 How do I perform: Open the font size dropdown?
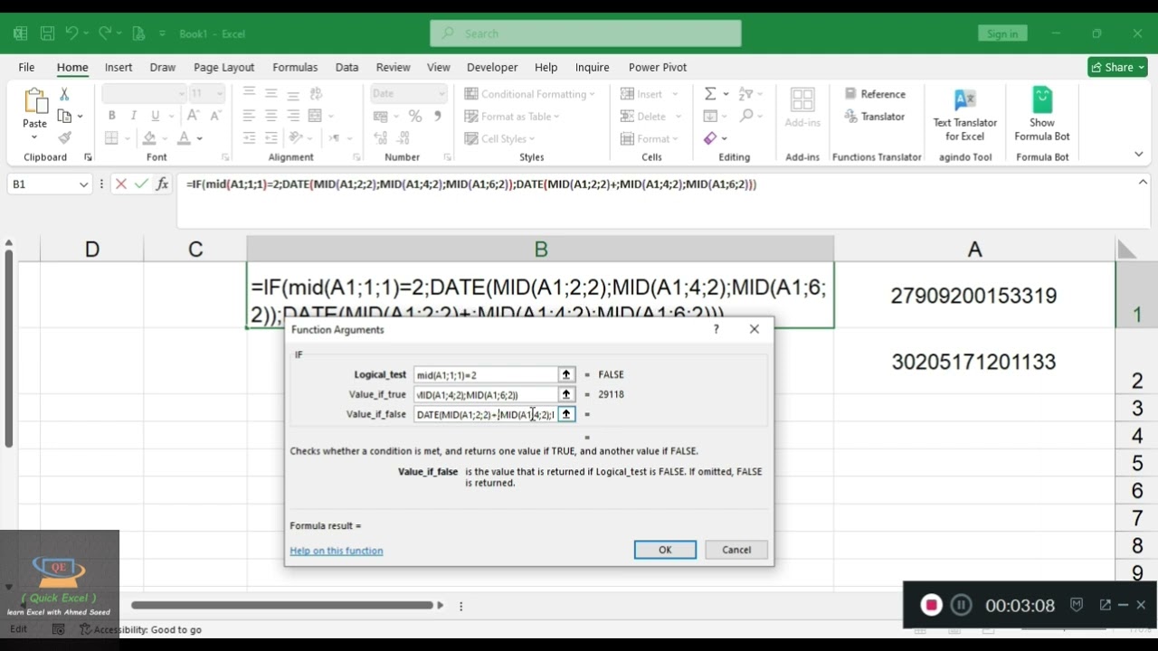coord(219,94)
